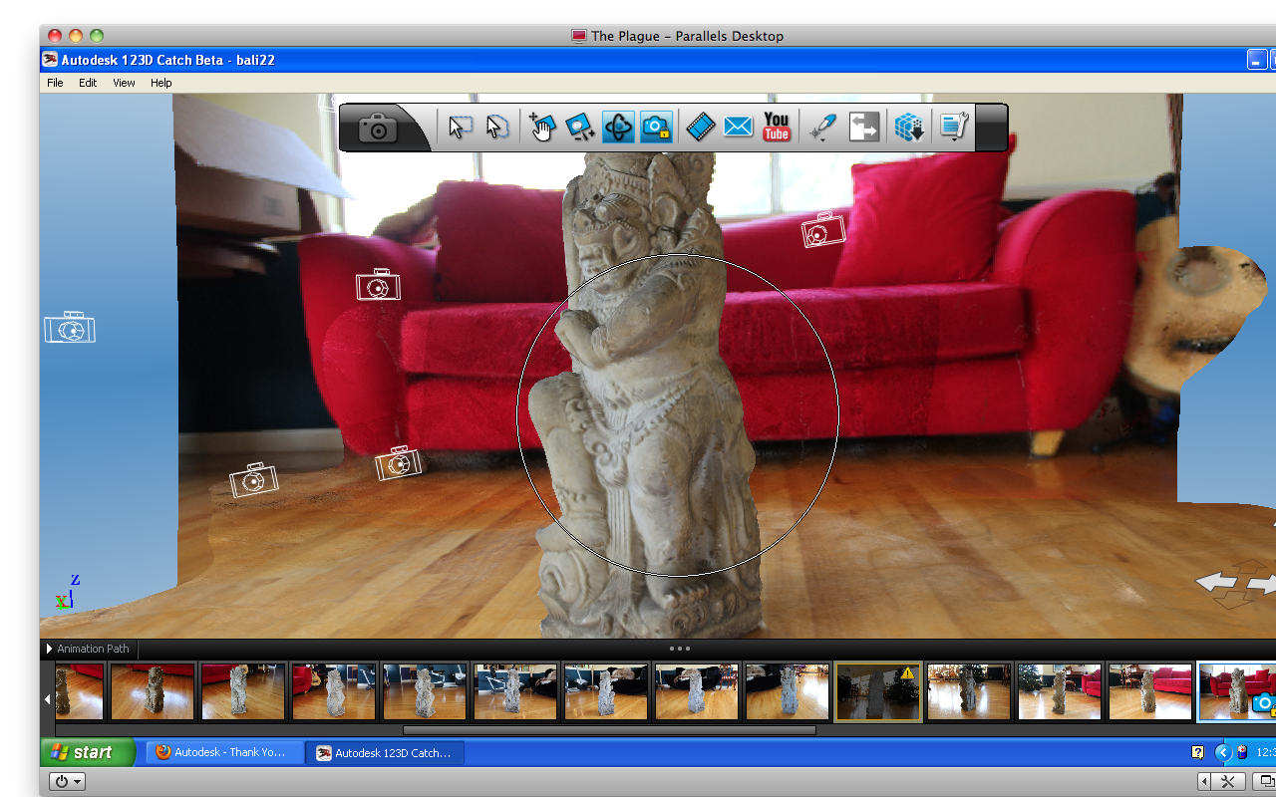Image resolution: width=1276 pixels, height=797 pixels.
Task: Click the envelope email icon
Action: point(738,128)
